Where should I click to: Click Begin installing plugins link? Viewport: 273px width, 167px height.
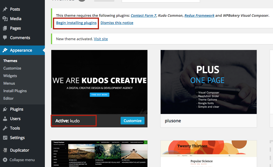pos(76,23)
